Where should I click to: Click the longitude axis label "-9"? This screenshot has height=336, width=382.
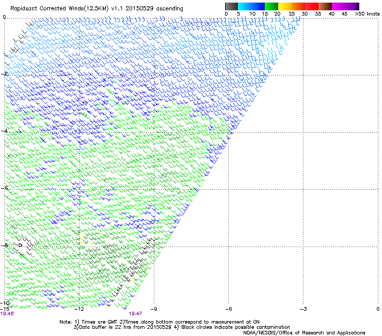[x=154, y=309]
